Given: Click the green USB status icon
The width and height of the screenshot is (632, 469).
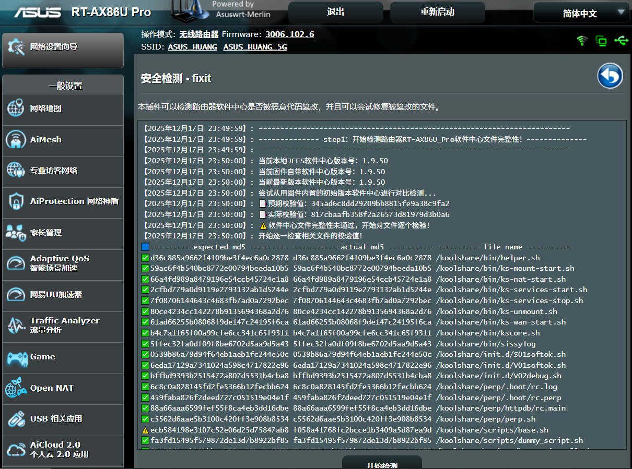Looking at the screenshot, I should coord(621,41).
